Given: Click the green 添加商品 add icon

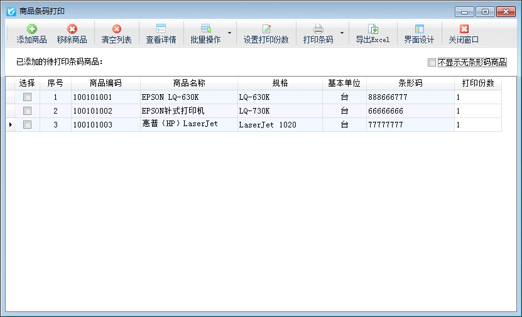Looking at the screenshot, I should click(31, 29).
